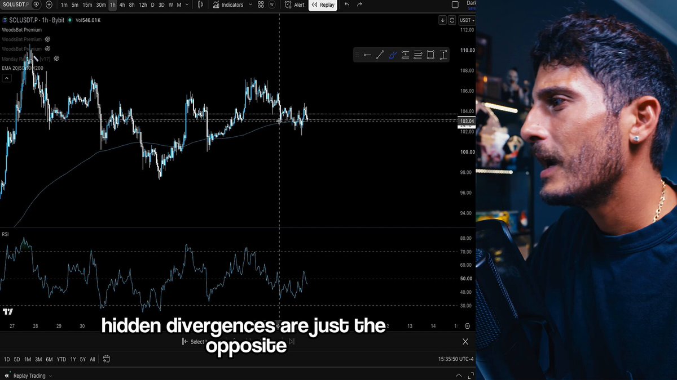Image resolution: width=677 pixels, height=380 pixels.
Task: Open the indicator templates grid
Action: coord(261,5)
